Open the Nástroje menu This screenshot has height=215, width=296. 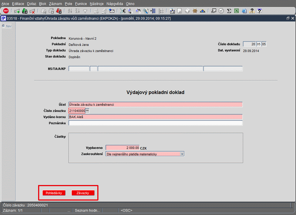point(97,4)
